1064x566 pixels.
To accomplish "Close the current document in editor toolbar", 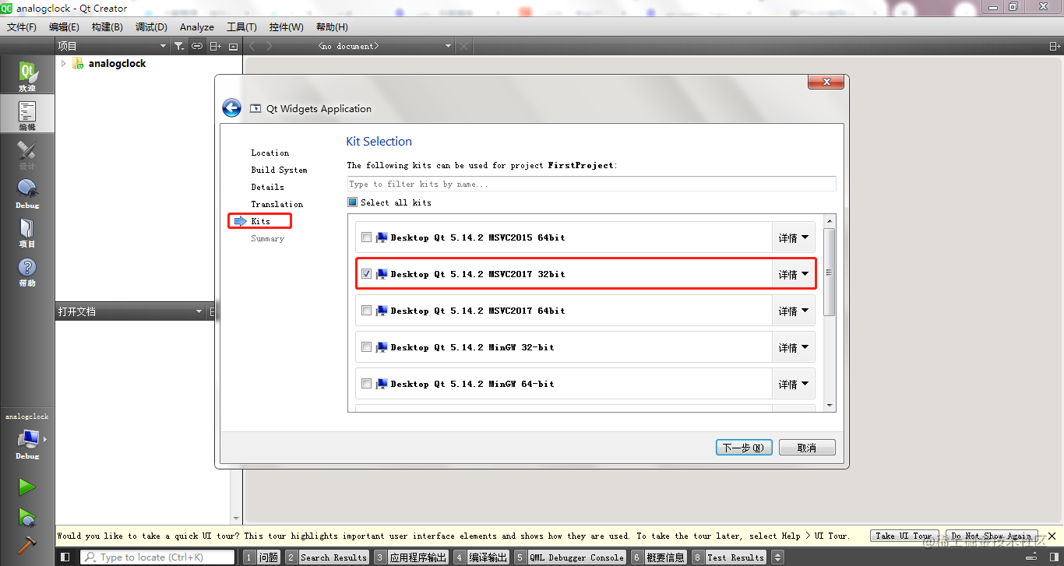I will point(464,46).
